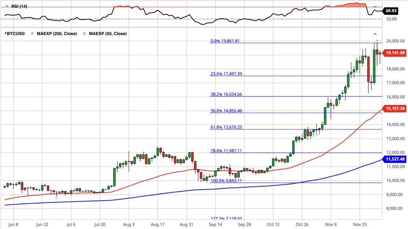Viewport: 408px width, 229px height.
Task: Move the RSI pane down with its chevron
Action: (375, 6)
